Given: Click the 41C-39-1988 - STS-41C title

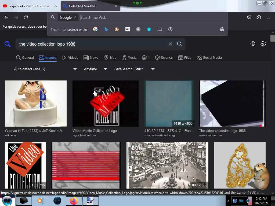Looking at the screenshot, I should (x=169, y=131).
